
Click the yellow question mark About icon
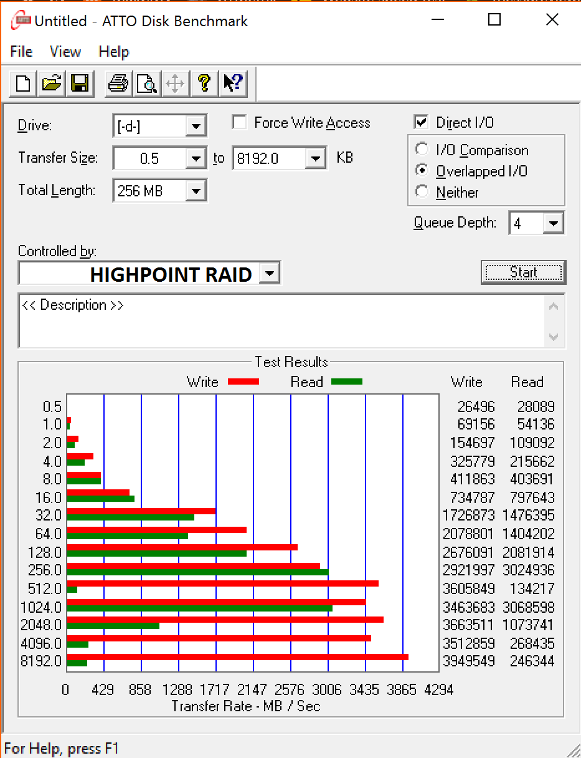click(x=204, y=83)
